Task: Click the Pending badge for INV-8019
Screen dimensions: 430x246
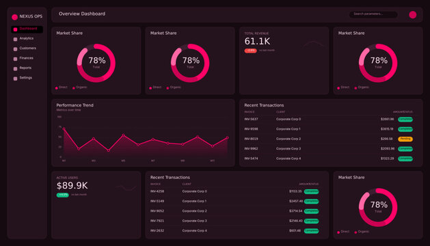Action: point(405,139)
